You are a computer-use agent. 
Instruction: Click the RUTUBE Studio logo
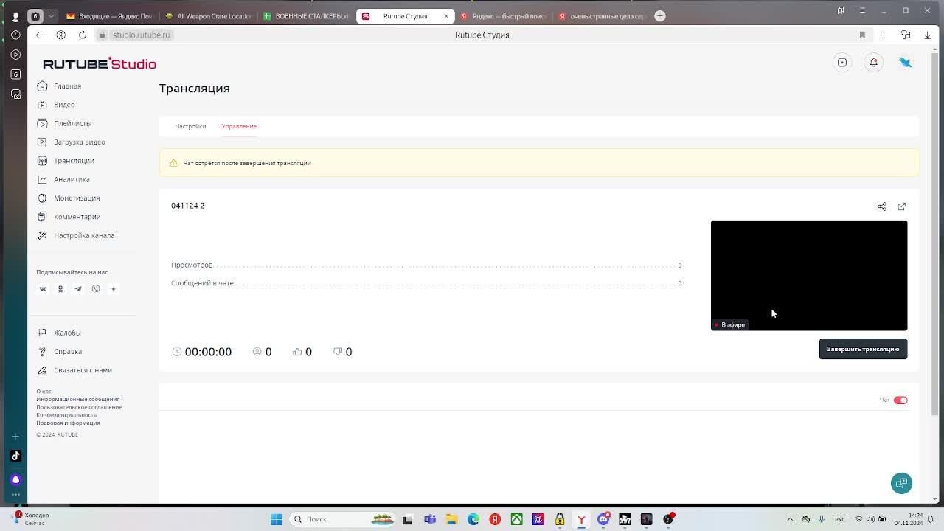[x=100, y=63]
